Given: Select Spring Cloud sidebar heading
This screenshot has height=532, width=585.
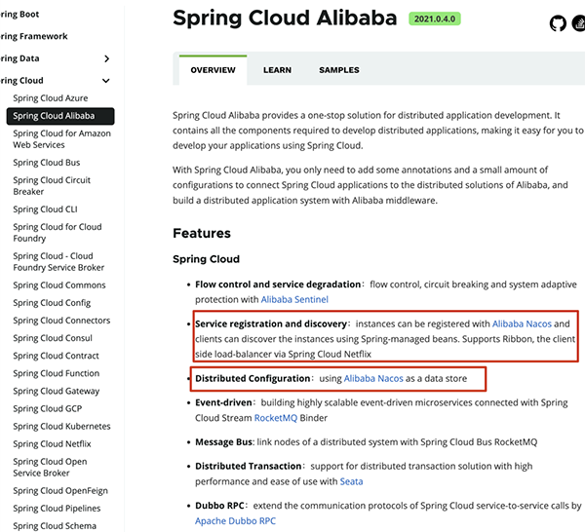Looking at the screenshot, I should [21, 81].
